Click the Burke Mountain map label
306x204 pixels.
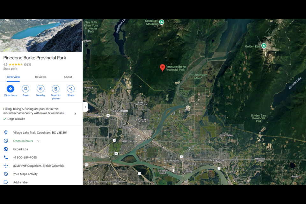click(142, 103)
